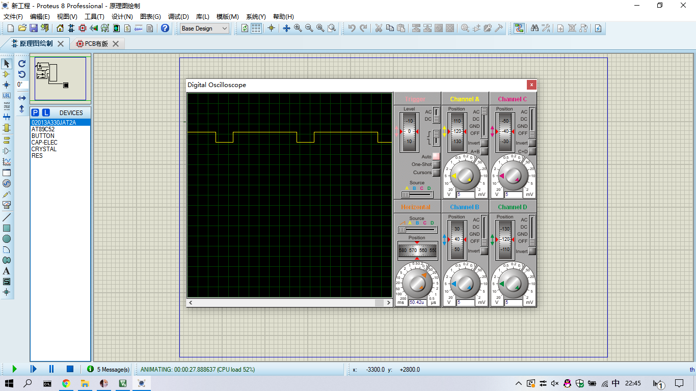Click the Trigger Source slider
This screenshot has height=391, width=696.
[x=417, y=194]
